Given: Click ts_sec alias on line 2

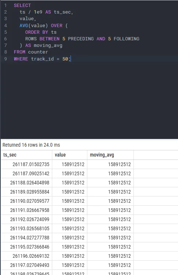Looking at the screenshot, I should point(62,12).
